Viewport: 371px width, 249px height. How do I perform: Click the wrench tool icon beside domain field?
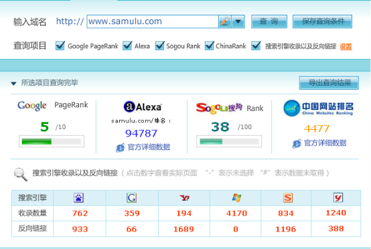pyautogui.click(x=225, y=21)
